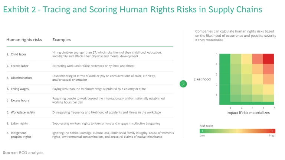This screenshot has height=160, width=285.
Task: Click the "Source: BCG analysis" footnote
Action: point(23,153)
